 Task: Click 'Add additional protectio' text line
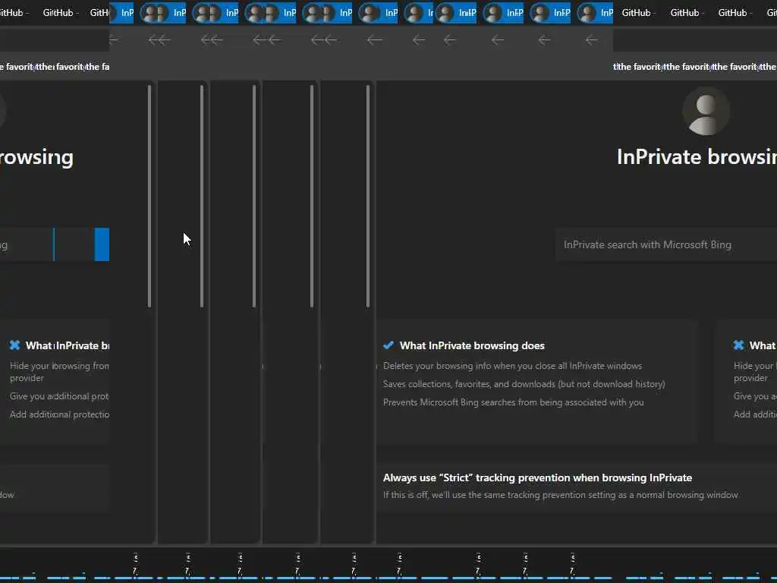pyautogui.click(x=59, y=414)
